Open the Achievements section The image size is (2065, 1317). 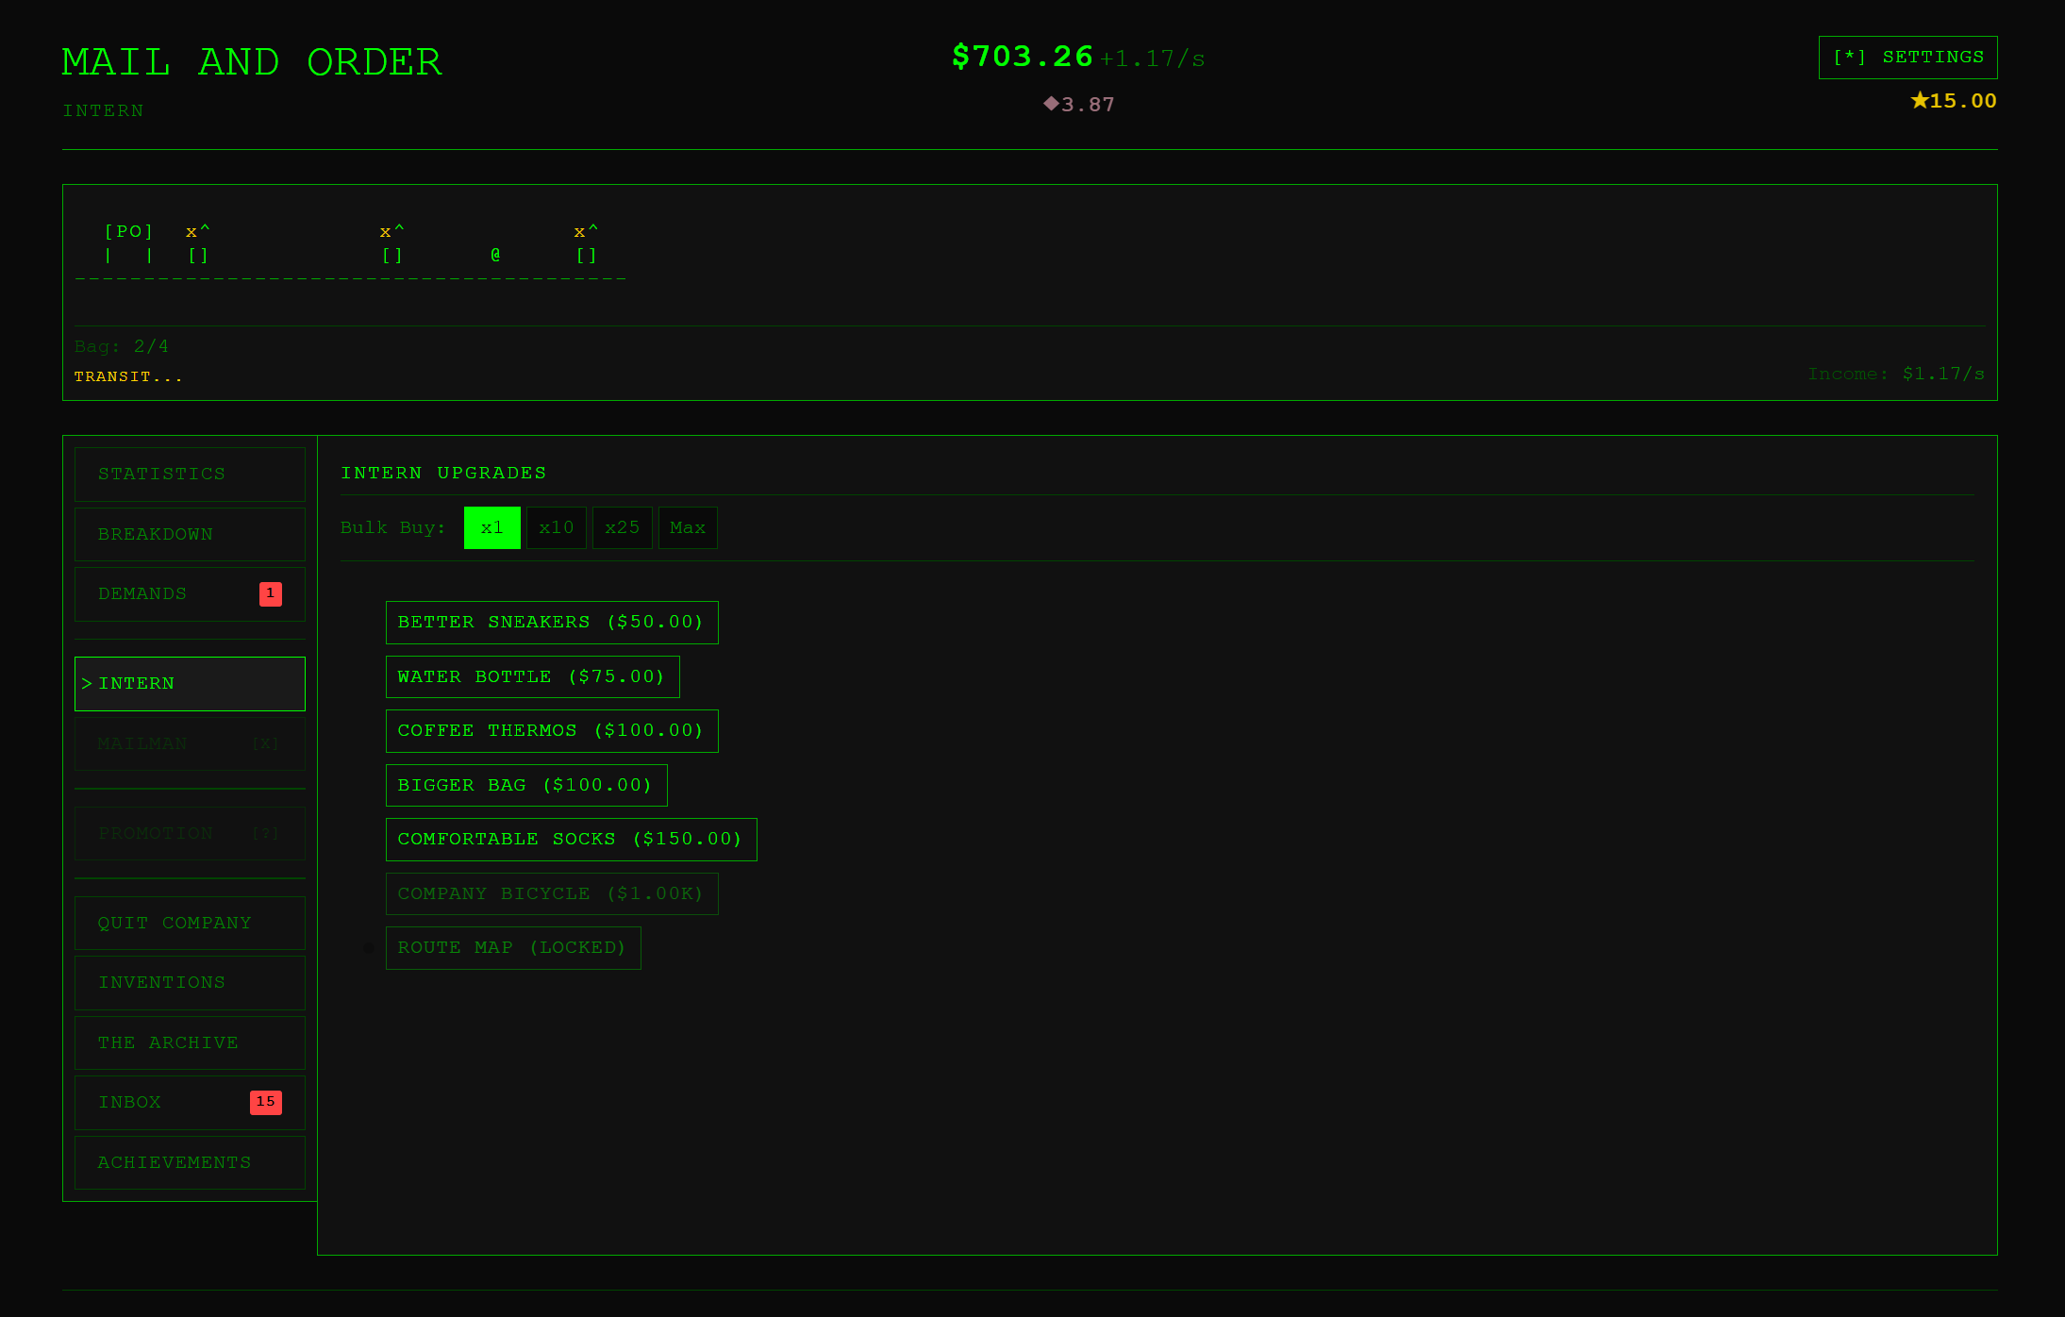coord(190,1162)
